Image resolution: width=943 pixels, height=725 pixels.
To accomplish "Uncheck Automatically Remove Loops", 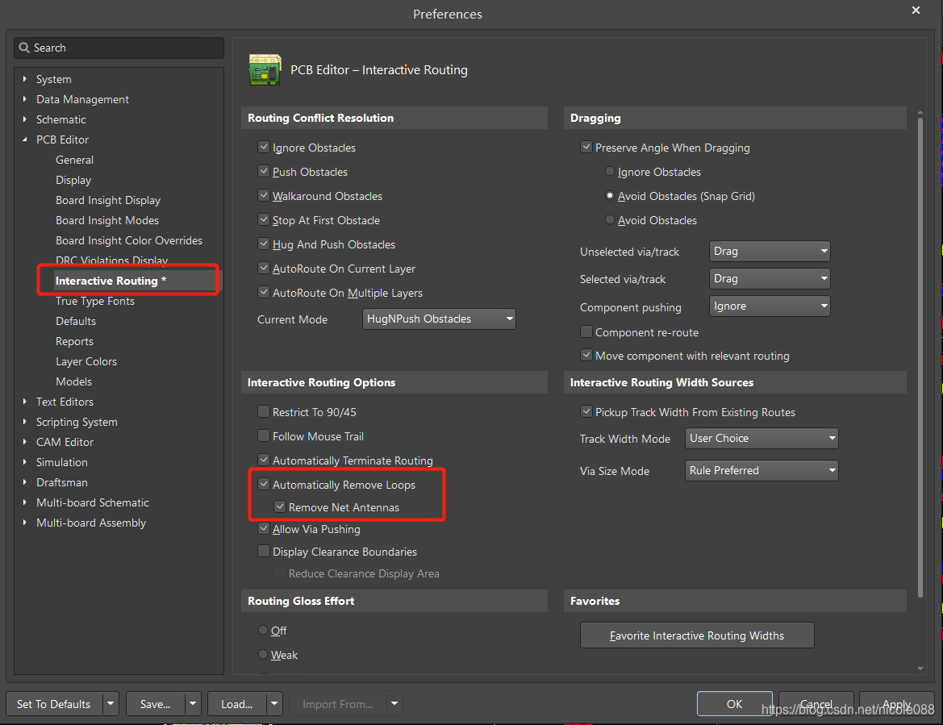I will [x=264, y=485].
